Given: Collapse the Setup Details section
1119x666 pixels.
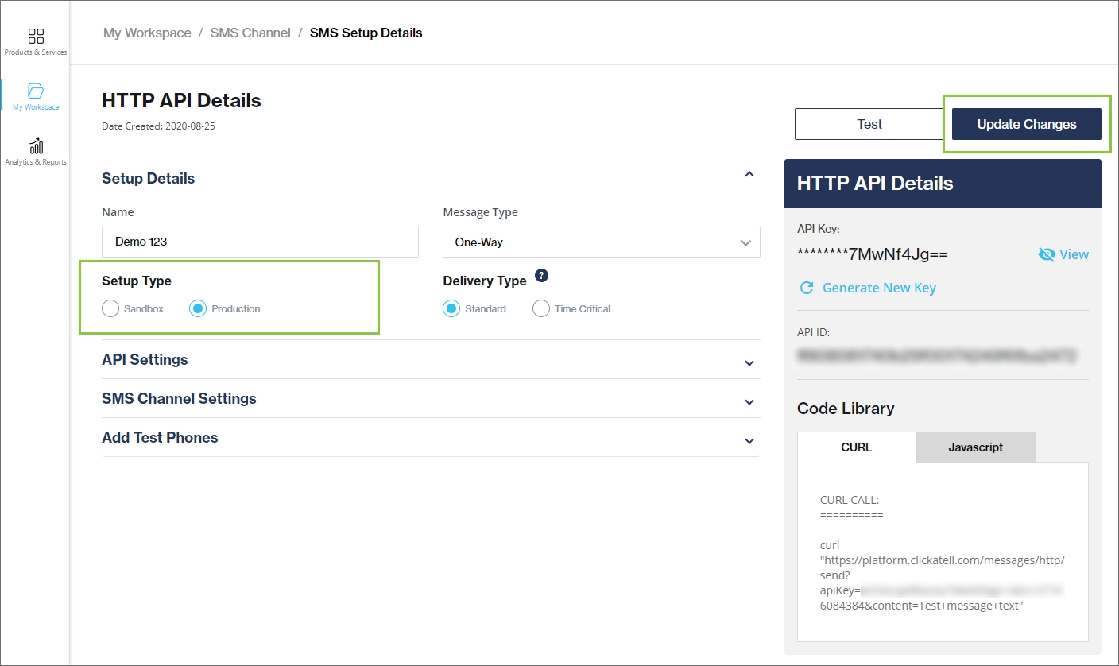Looking at the screenshot, I should tap(749, 175).
